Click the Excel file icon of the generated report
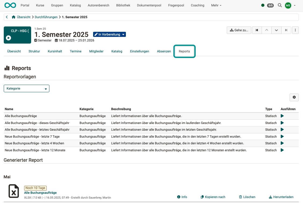303x205 pixels. [x=13, y=191]
